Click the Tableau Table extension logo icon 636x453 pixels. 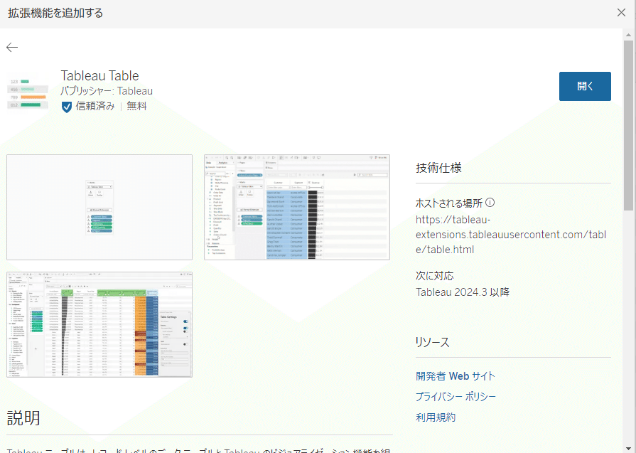click(28, 92)
